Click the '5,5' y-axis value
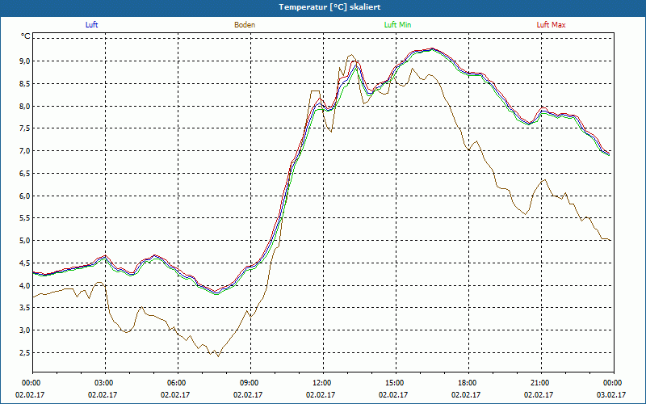This screenshot has height=404, width=646. (26, 218)
